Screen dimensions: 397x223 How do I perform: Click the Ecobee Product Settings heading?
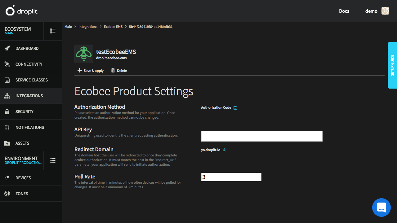[134, 91]
